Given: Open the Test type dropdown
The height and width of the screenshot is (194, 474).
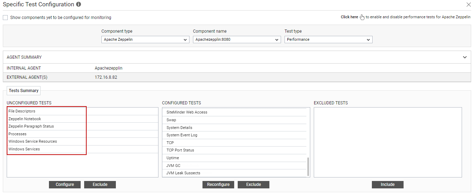Looking at the screenshot, I should (329, 40).
